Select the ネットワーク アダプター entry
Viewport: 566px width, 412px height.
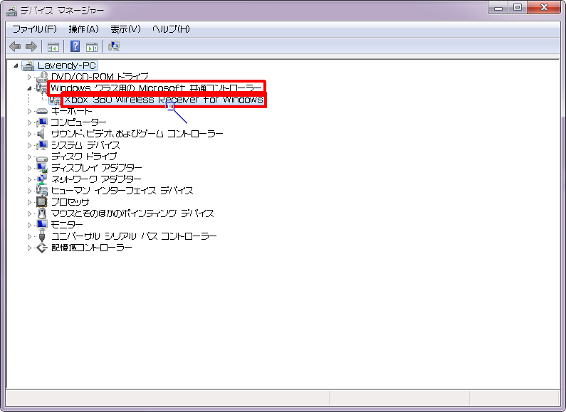(96, 179)
